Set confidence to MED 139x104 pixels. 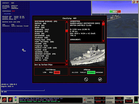coord(51,72)
